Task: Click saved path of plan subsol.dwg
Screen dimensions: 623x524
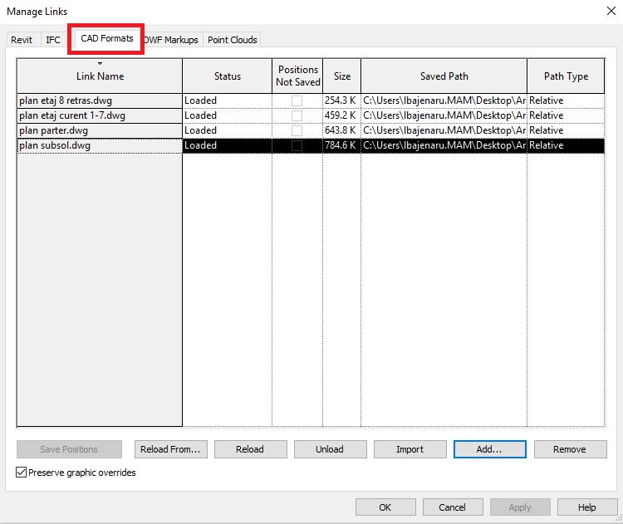Action: [444, 146]
